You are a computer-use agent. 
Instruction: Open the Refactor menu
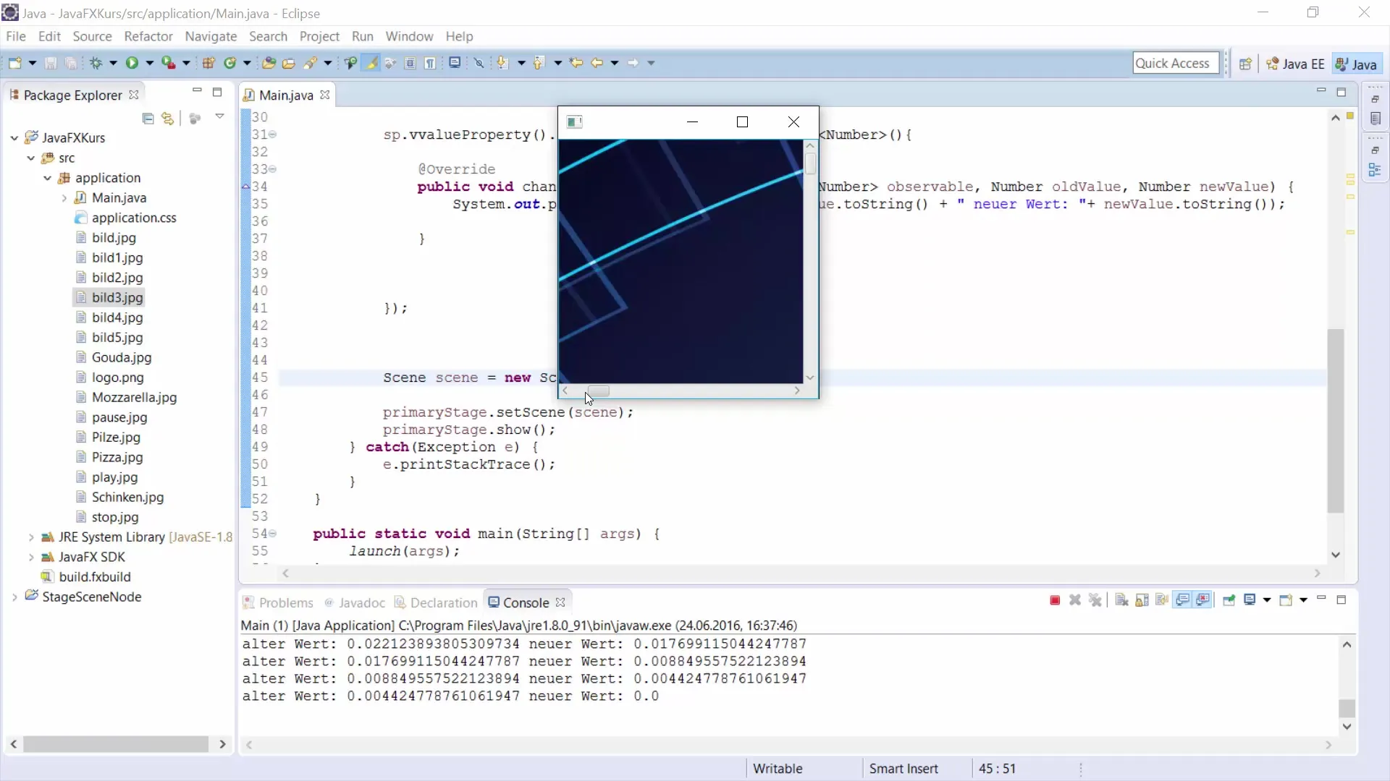click(148, 36)
